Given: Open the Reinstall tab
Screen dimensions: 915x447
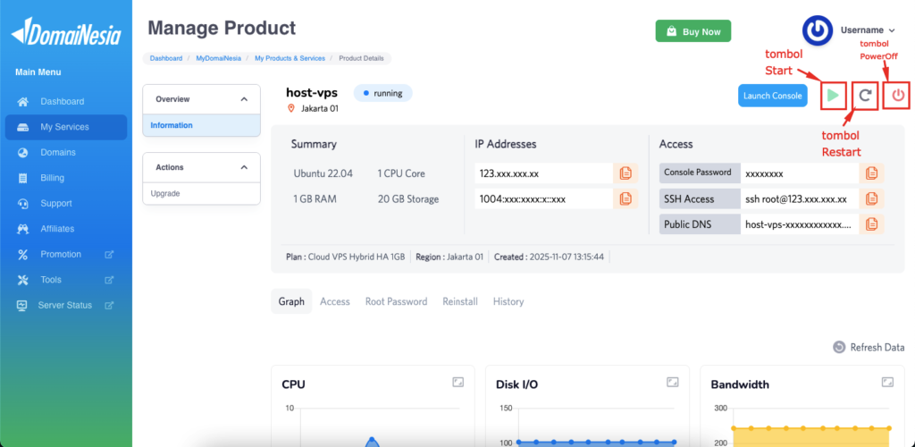Looking at the screenshot, I should tap(460, 301).
